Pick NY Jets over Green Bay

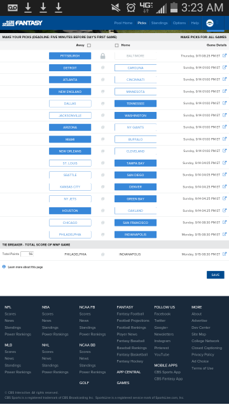[x=70, y=199]
